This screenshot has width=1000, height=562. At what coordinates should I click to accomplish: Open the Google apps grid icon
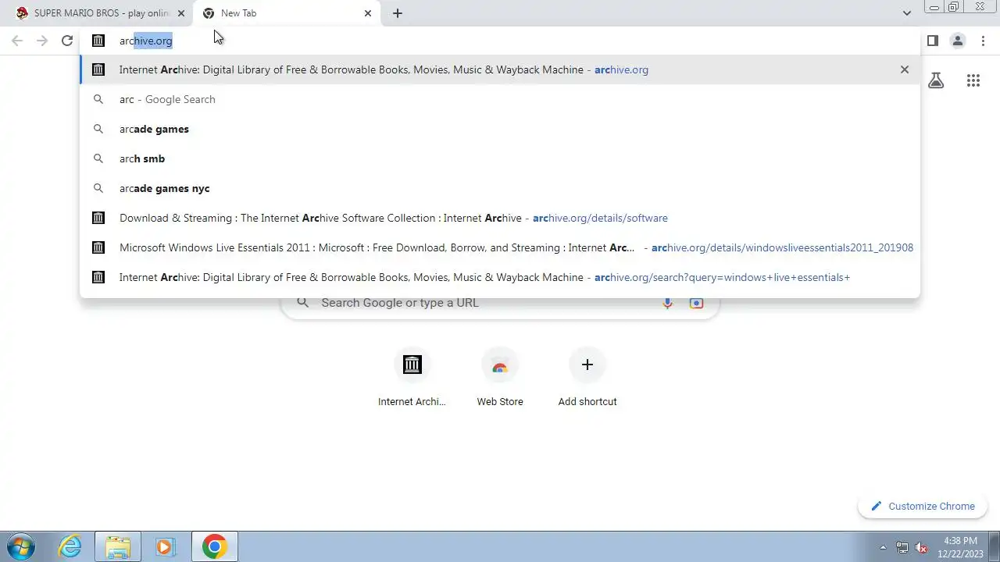point(973,80)
